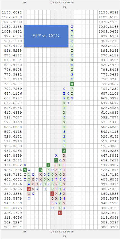Select the 6 cell in the 496.3833 row

tap(64, 146)
